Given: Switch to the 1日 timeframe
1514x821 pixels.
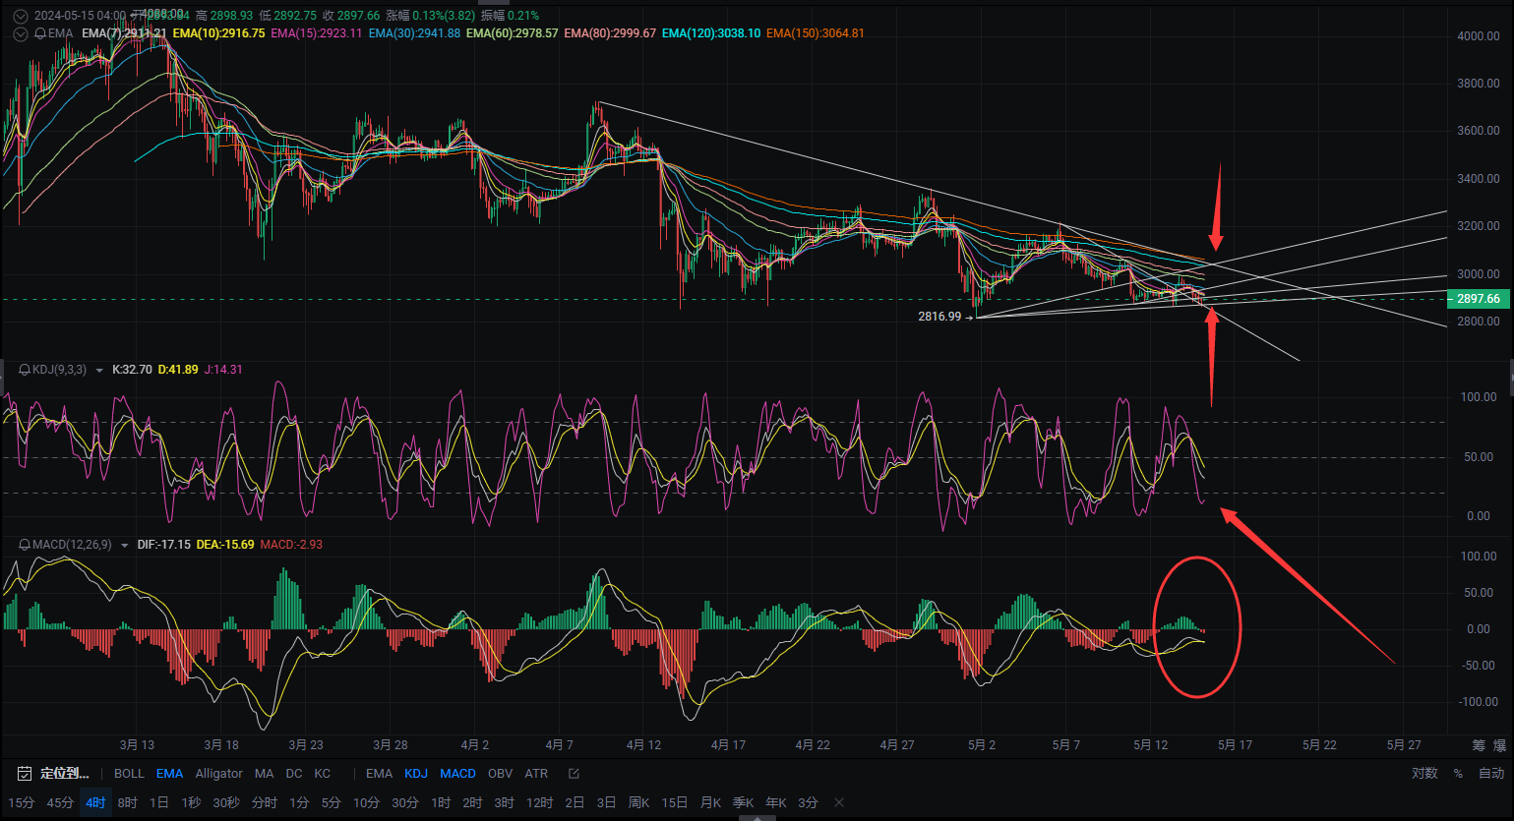Looking at the screenshot, I should 159,802.
